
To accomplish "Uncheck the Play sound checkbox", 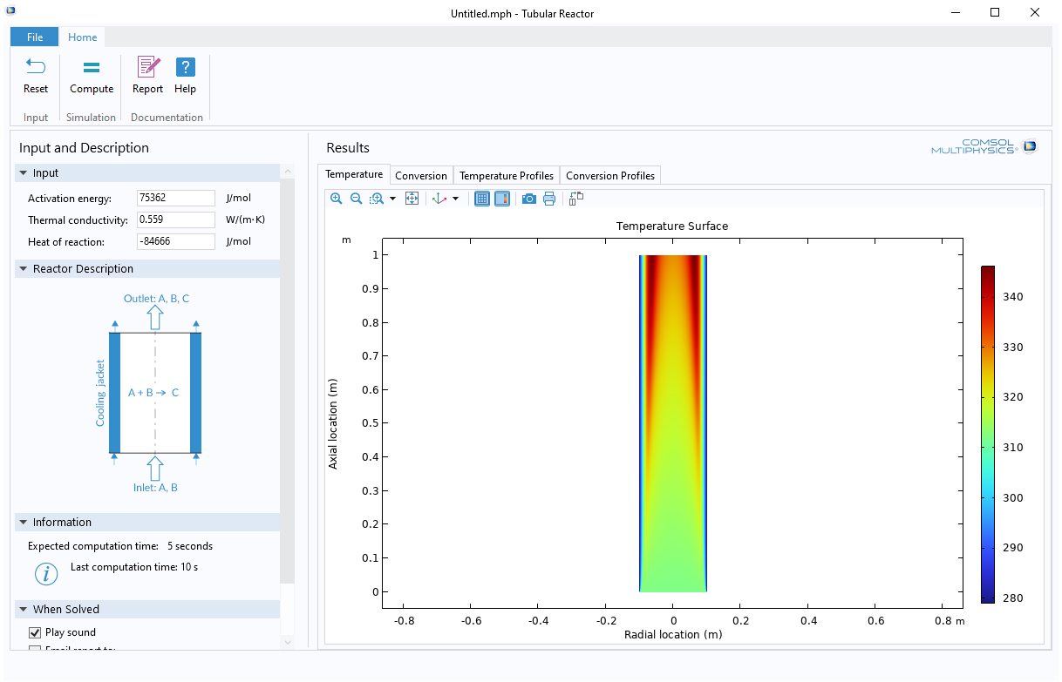I will coord(36,632).
